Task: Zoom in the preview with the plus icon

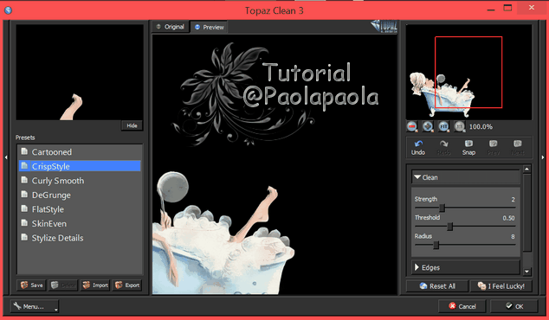Action: [x=428, y=126]
